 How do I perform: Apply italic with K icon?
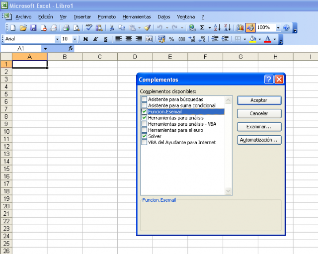click(x=95, y=39)
